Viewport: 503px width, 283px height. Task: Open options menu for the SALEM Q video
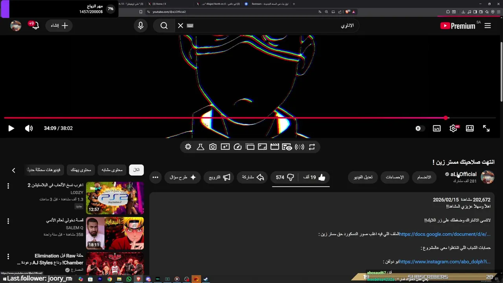pos(8,221)
